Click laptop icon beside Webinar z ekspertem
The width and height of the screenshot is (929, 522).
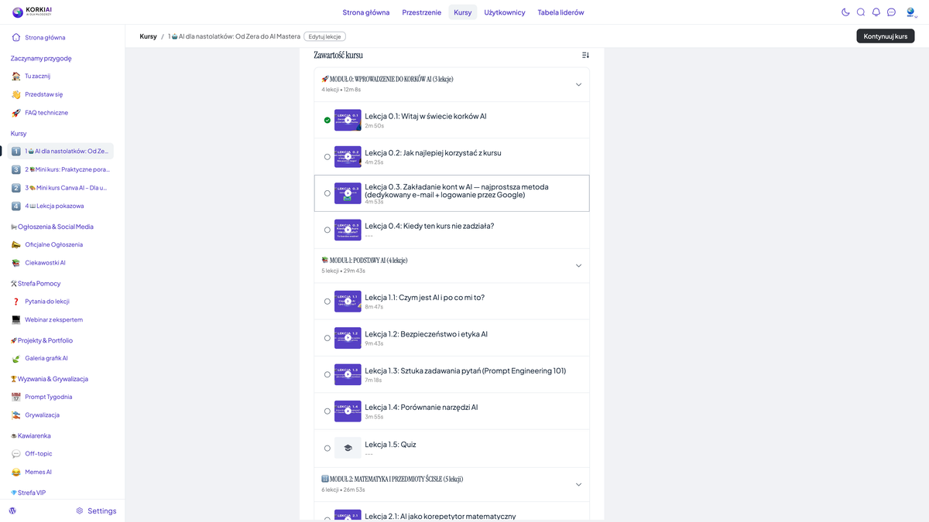(16, 319)
